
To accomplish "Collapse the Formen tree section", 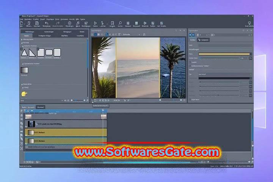I will click(x=22, y=43).
